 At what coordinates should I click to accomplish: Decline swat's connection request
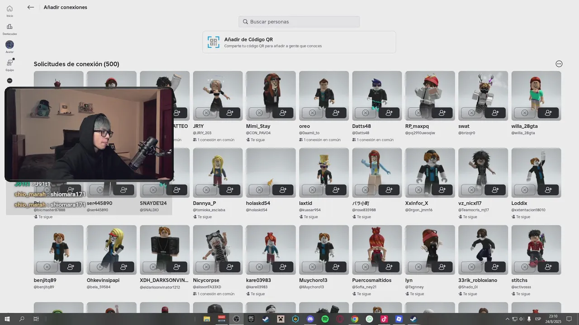click(471, 113)
